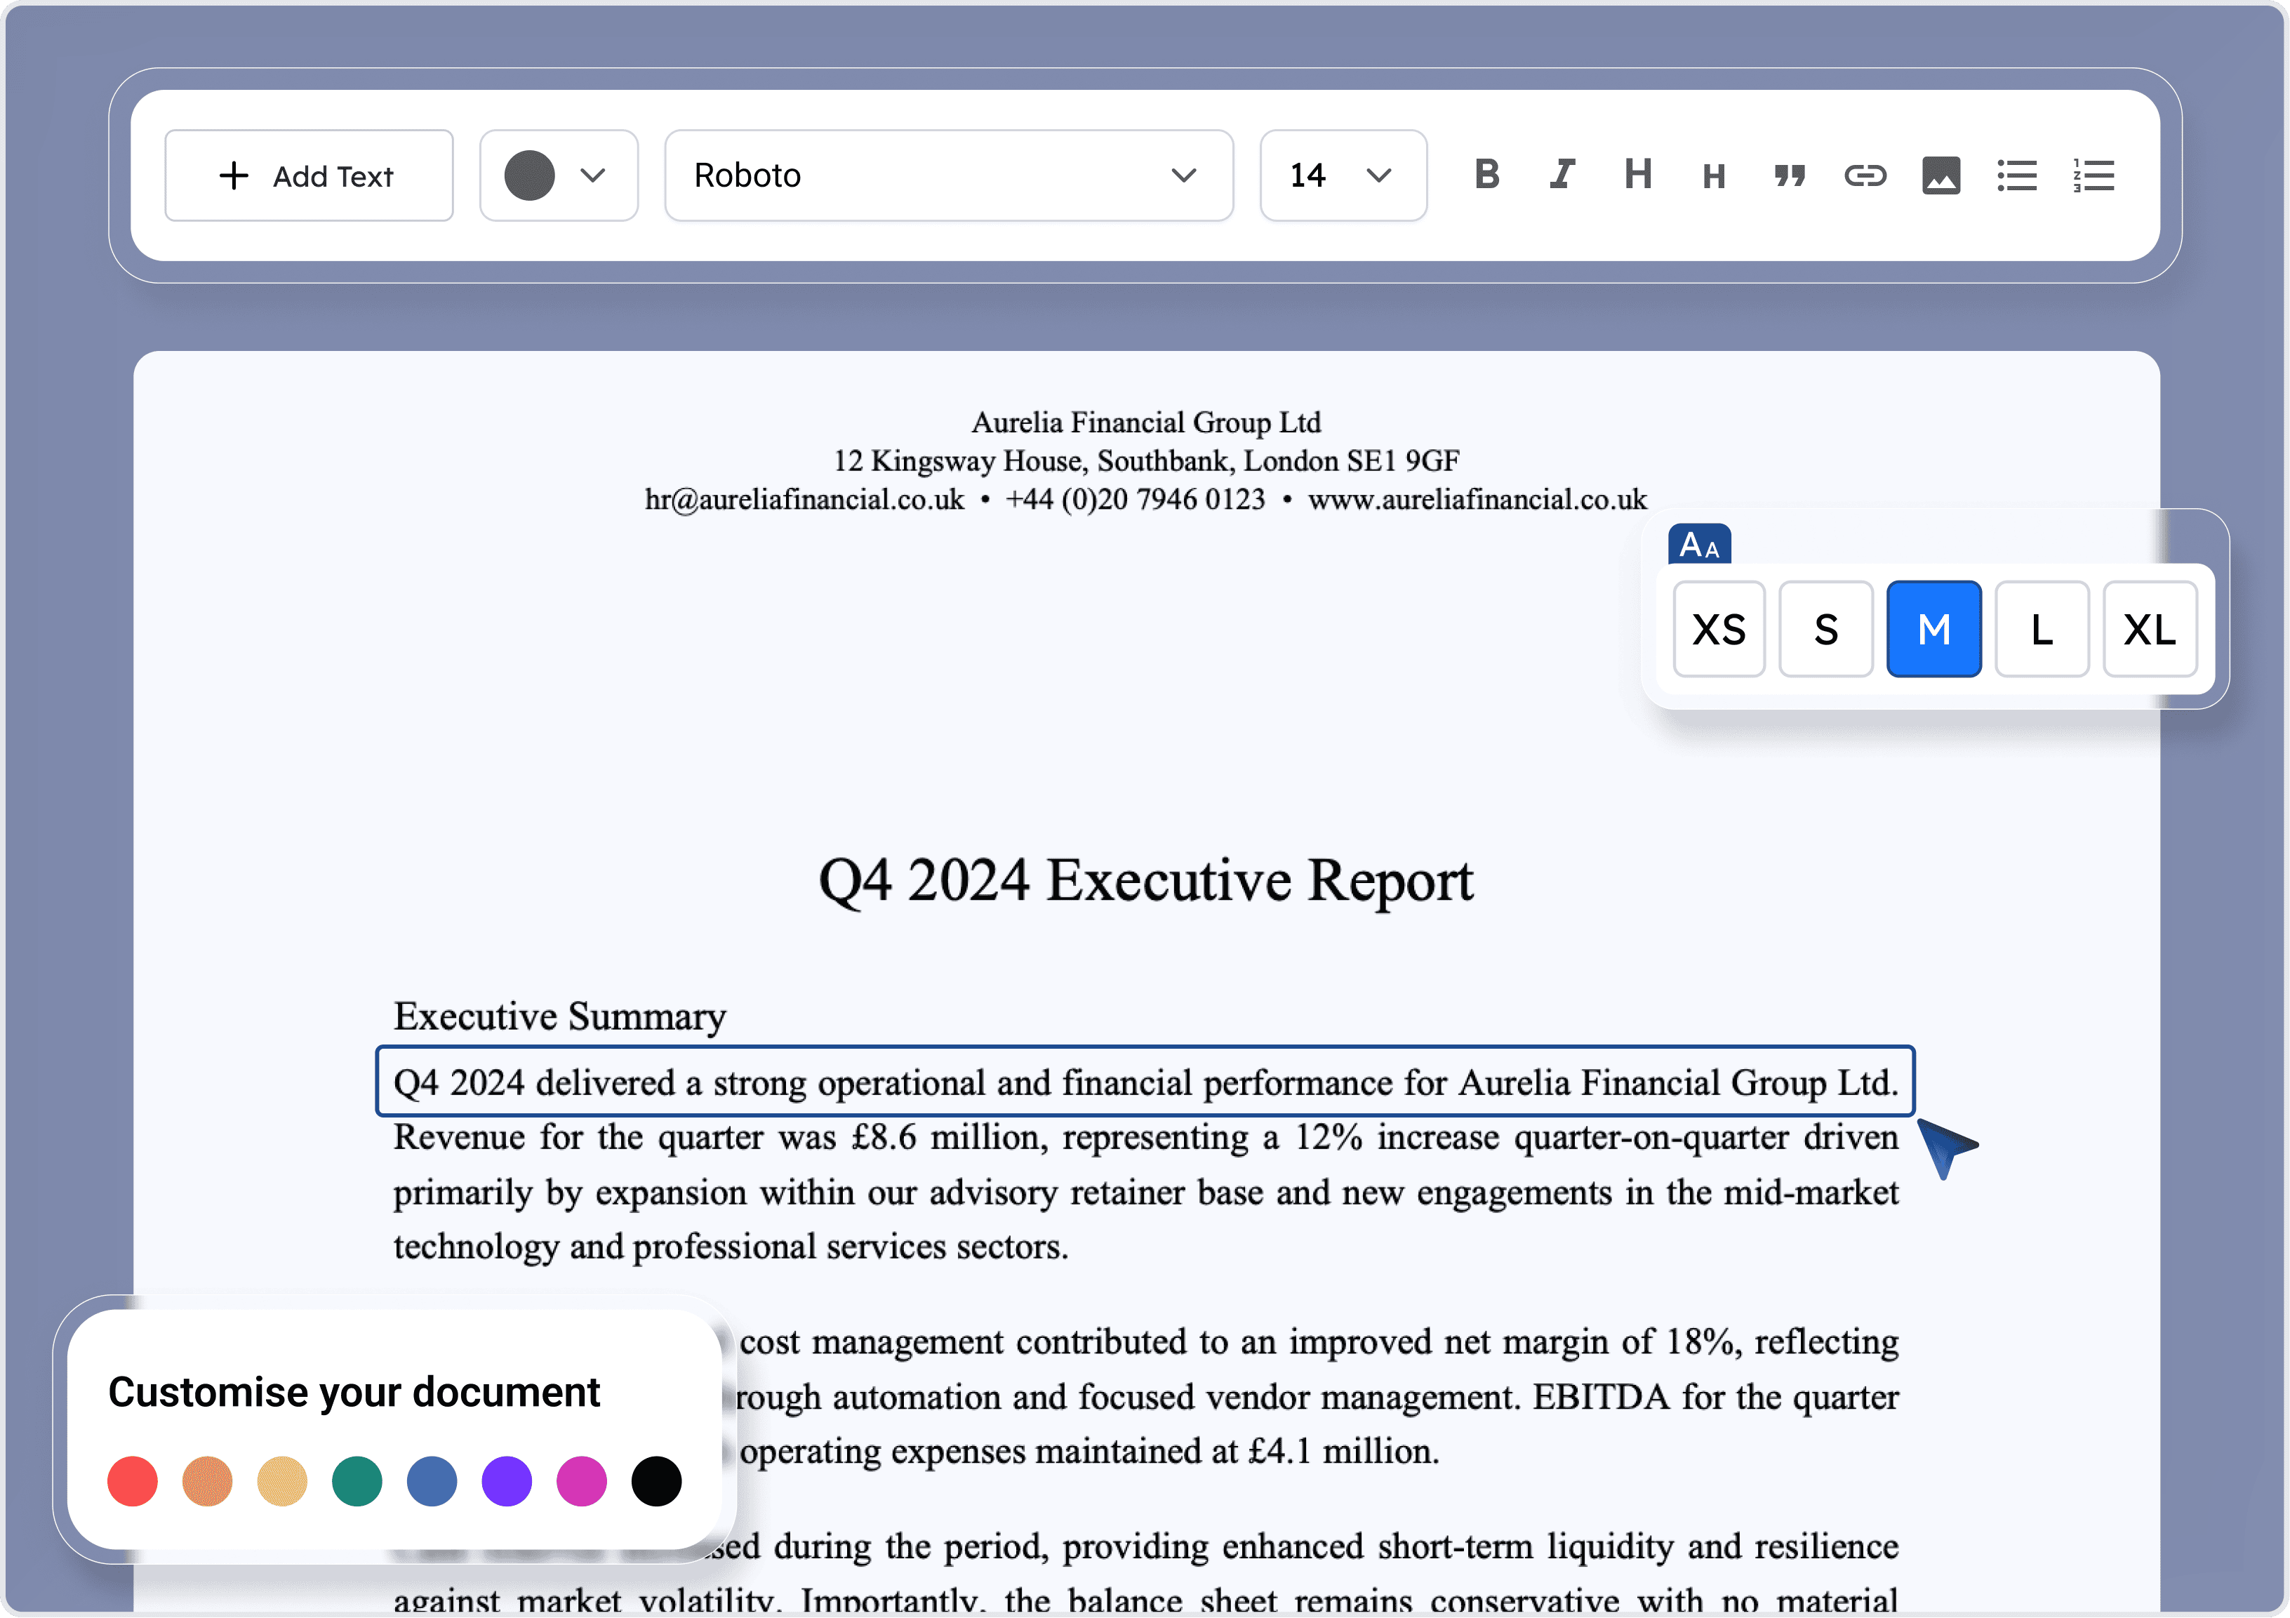The image size is (2290, 1618).
Task: Apply large heading style (big H)
Action: (1638, 175)
